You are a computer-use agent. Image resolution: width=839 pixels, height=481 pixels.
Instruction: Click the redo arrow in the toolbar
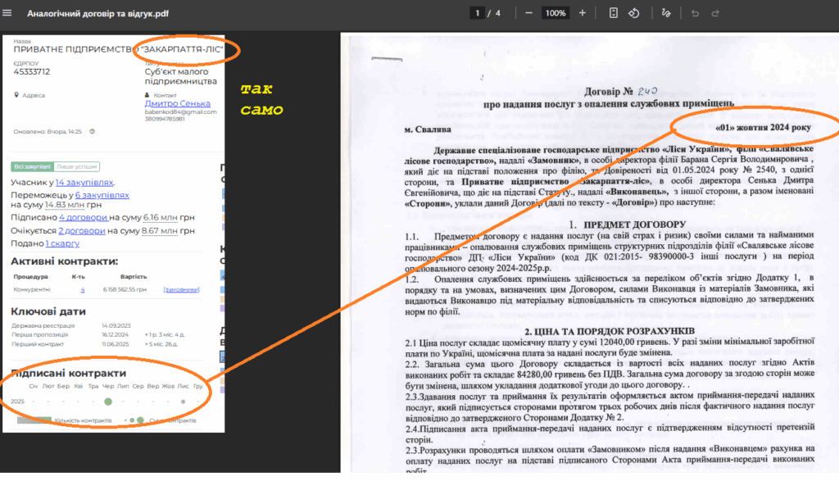pos(715,13)
